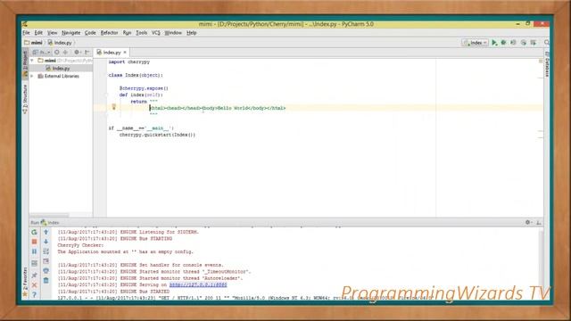Open the Navigate menu
This screenshot has height=321, width=571.
[x=70, y=33]
